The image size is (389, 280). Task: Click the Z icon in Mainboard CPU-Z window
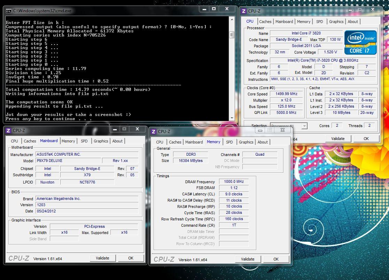click(8, 131)
